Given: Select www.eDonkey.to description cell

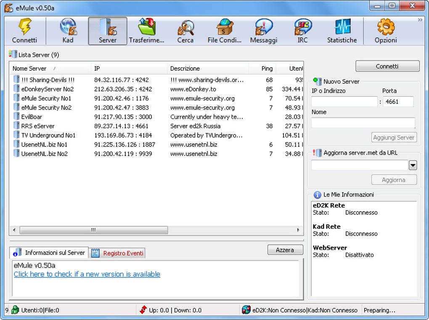Looking at the screenshot, I should pyautogui.click(x=193, y=89).
